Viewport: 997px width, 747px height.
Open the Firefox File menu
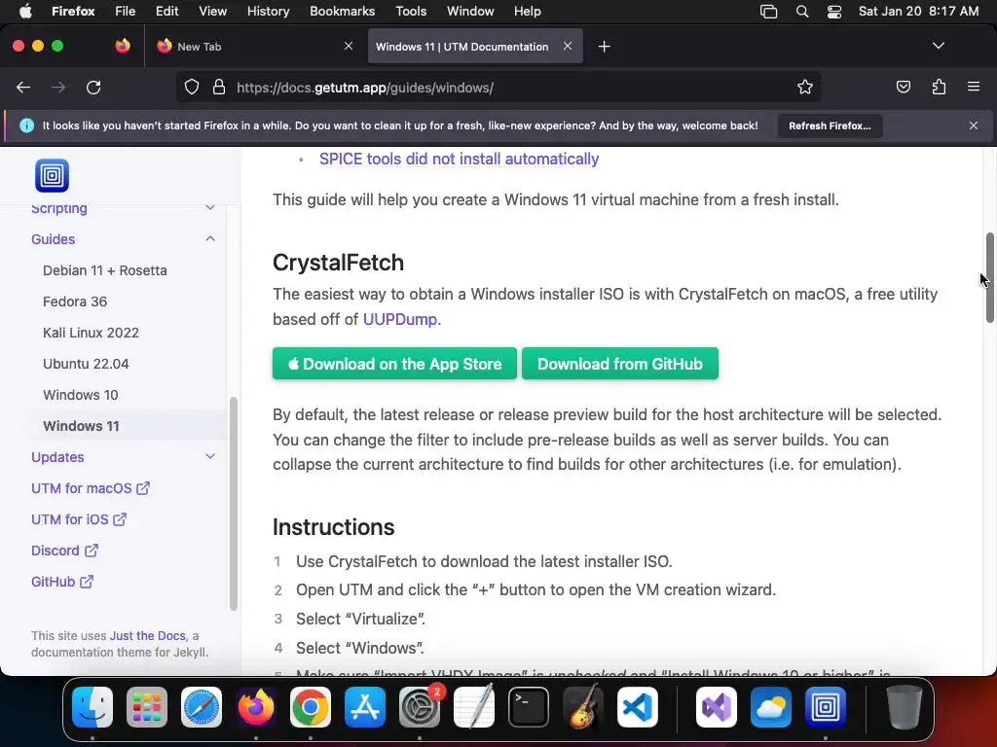point(125,12)
